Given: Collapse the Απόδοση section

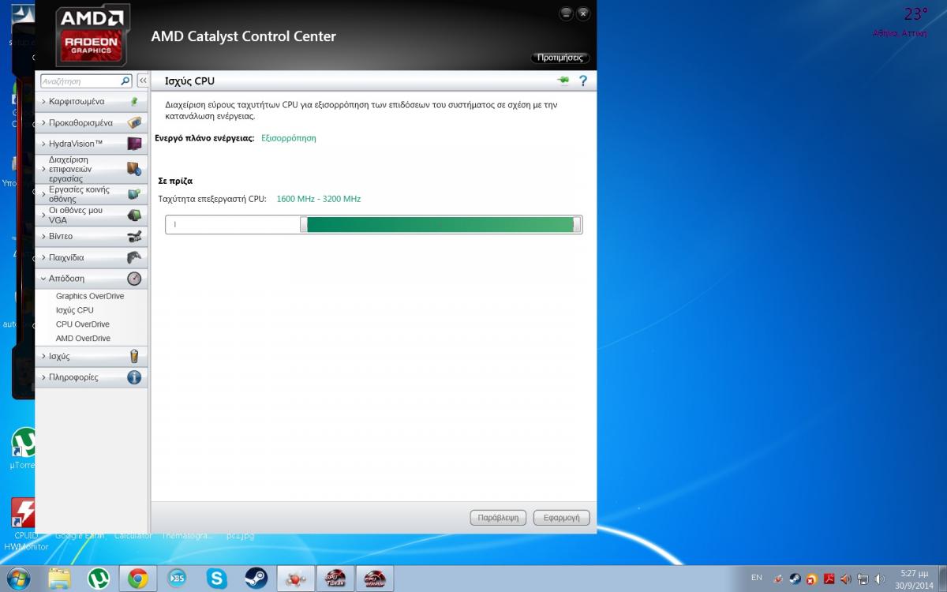Looking at the screenshot, I should 92,279.
